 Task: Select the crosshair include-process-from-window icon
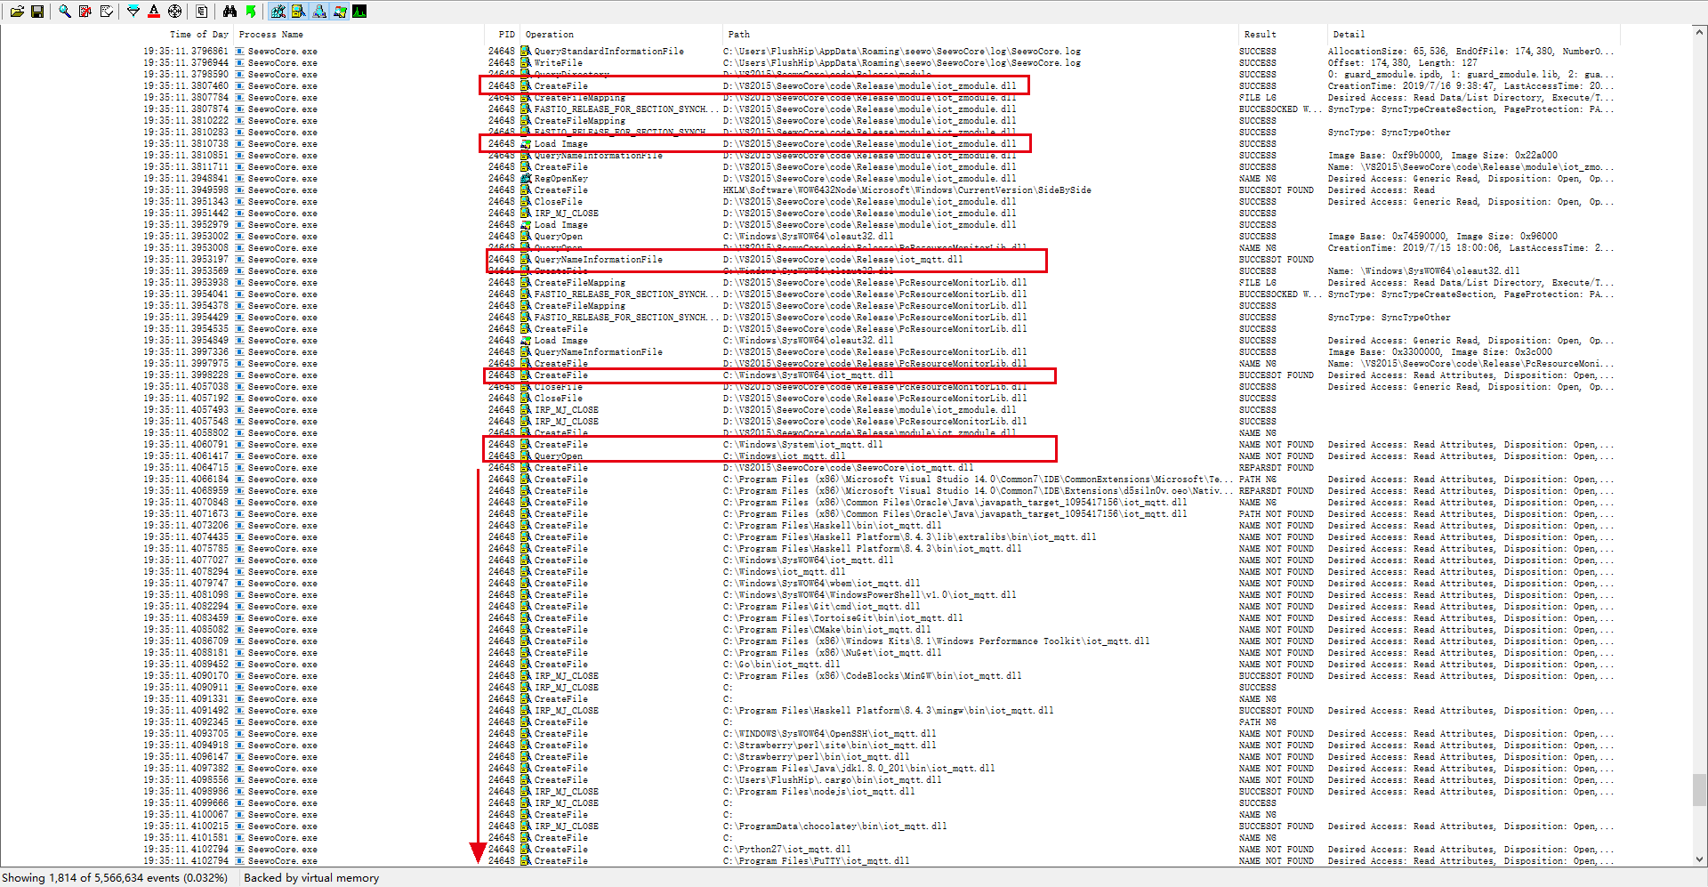[x=175, y=12]
